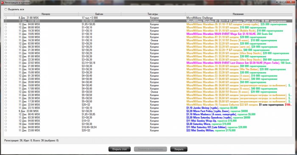This screenshot has width=297, height=155.
Task: Select Marathon-19 $15 000 guaranteed tournament
Action: point(226,28)
